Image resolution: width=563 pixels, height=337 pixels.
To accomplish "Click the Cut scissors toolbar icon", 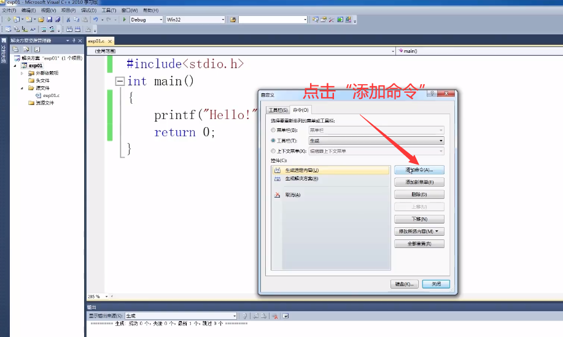I will pyautogui.click(x=68, y=20).
